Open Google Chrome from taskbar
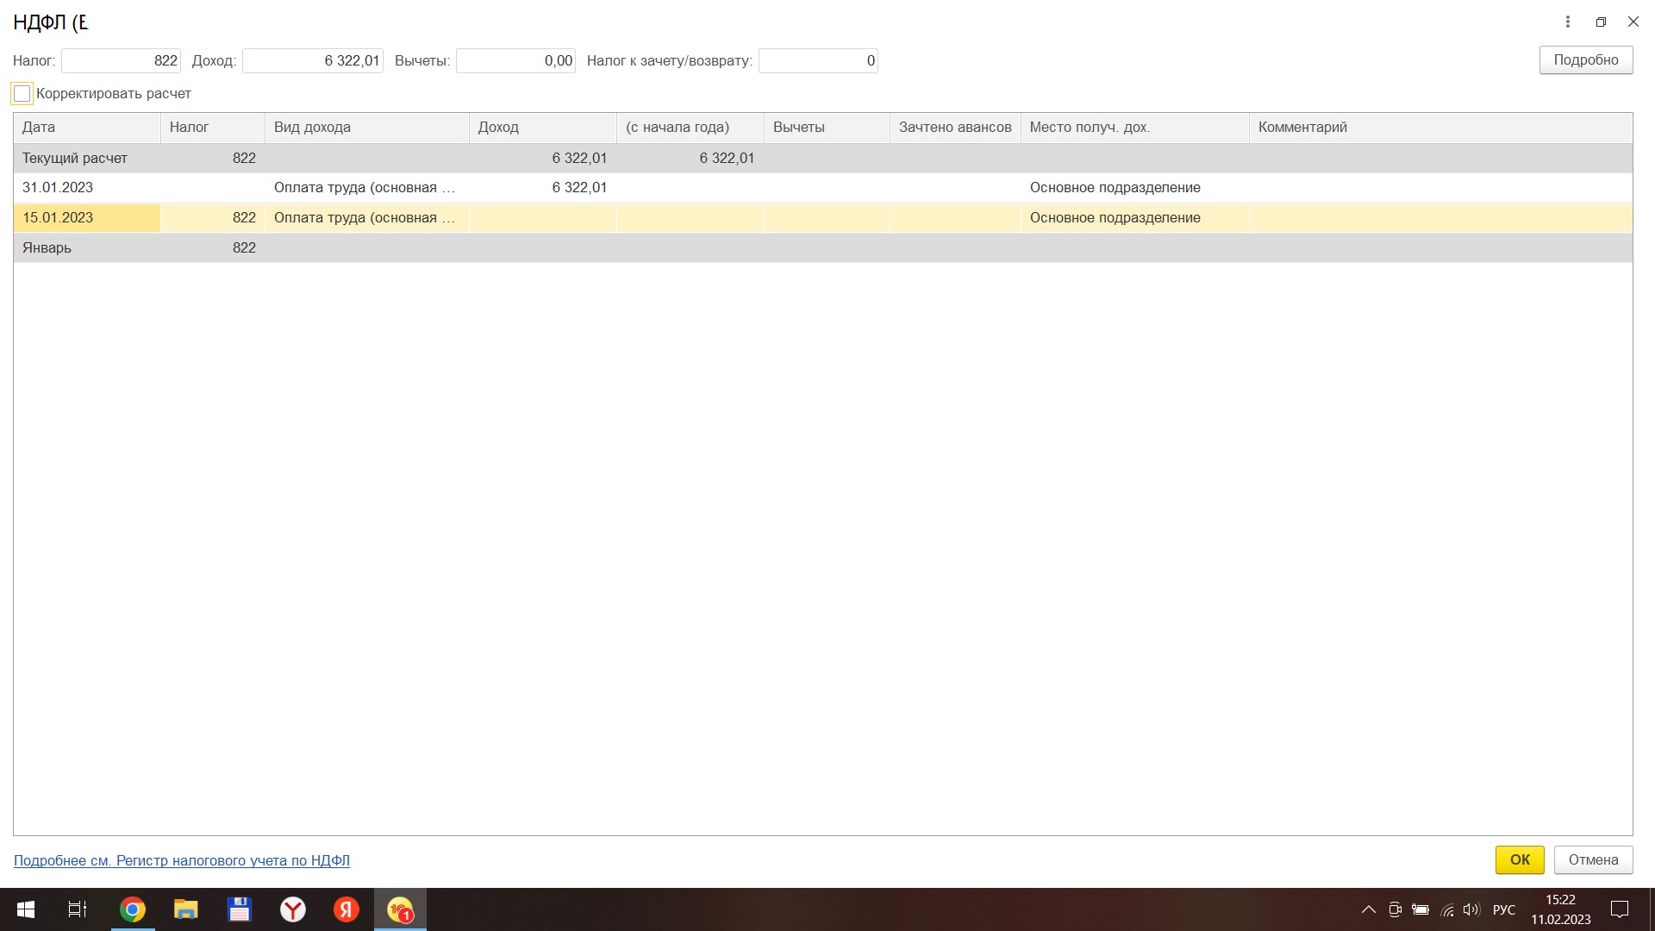The width and height of the screenshot is (1655, 931). (133, 909)
